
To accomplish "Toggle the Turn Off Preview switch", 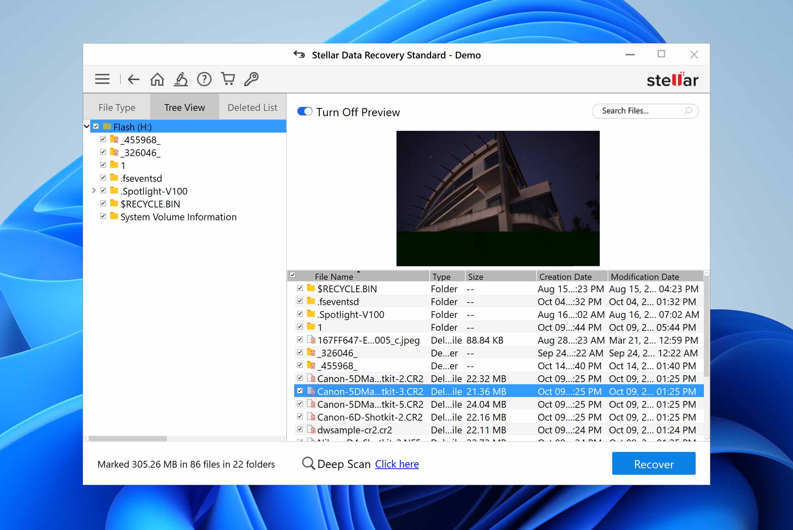I will coord(304,112).
